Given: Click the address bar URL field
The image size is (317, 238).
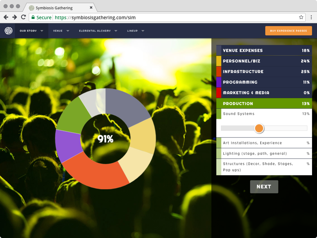Looking at the screenshot, I should pos(167,17).
